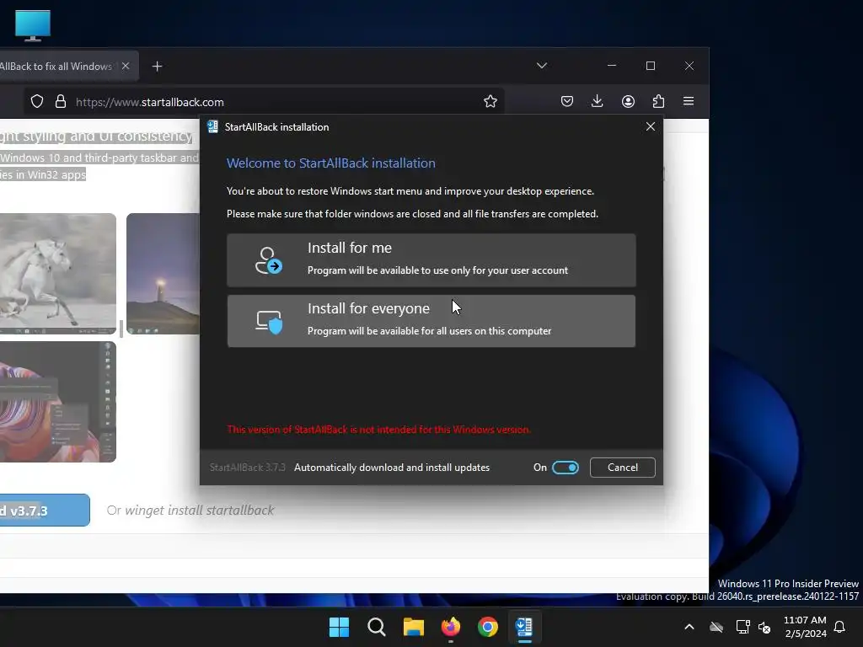
Task: Click the OneDrive cloud tray icon
Action: point(716,627)
